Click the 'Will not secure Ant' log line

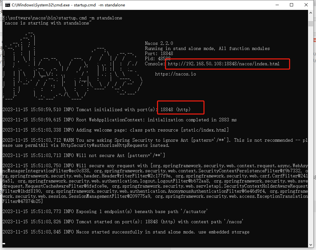84,155
